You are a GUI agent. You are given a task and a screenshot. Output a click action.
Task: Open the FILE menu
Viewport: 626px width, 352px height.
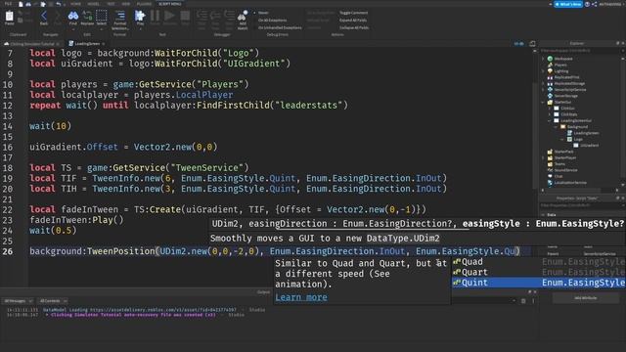pos(8,4)
